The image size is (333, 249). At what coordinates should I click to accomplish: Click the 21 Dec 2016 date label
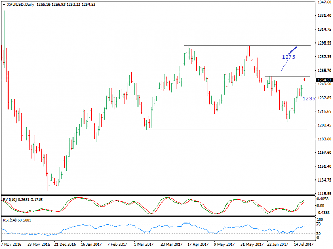point(65,244)
